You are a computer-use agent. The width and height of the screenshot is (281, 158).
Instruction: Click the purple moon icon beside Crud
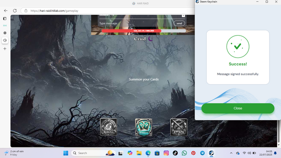151,39
